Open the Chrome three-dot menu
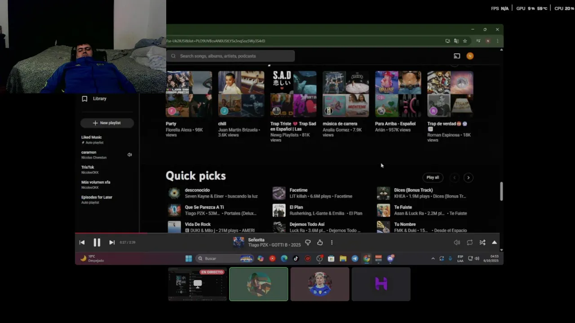This screenshot has height=323, width=575. pos(497,41)
